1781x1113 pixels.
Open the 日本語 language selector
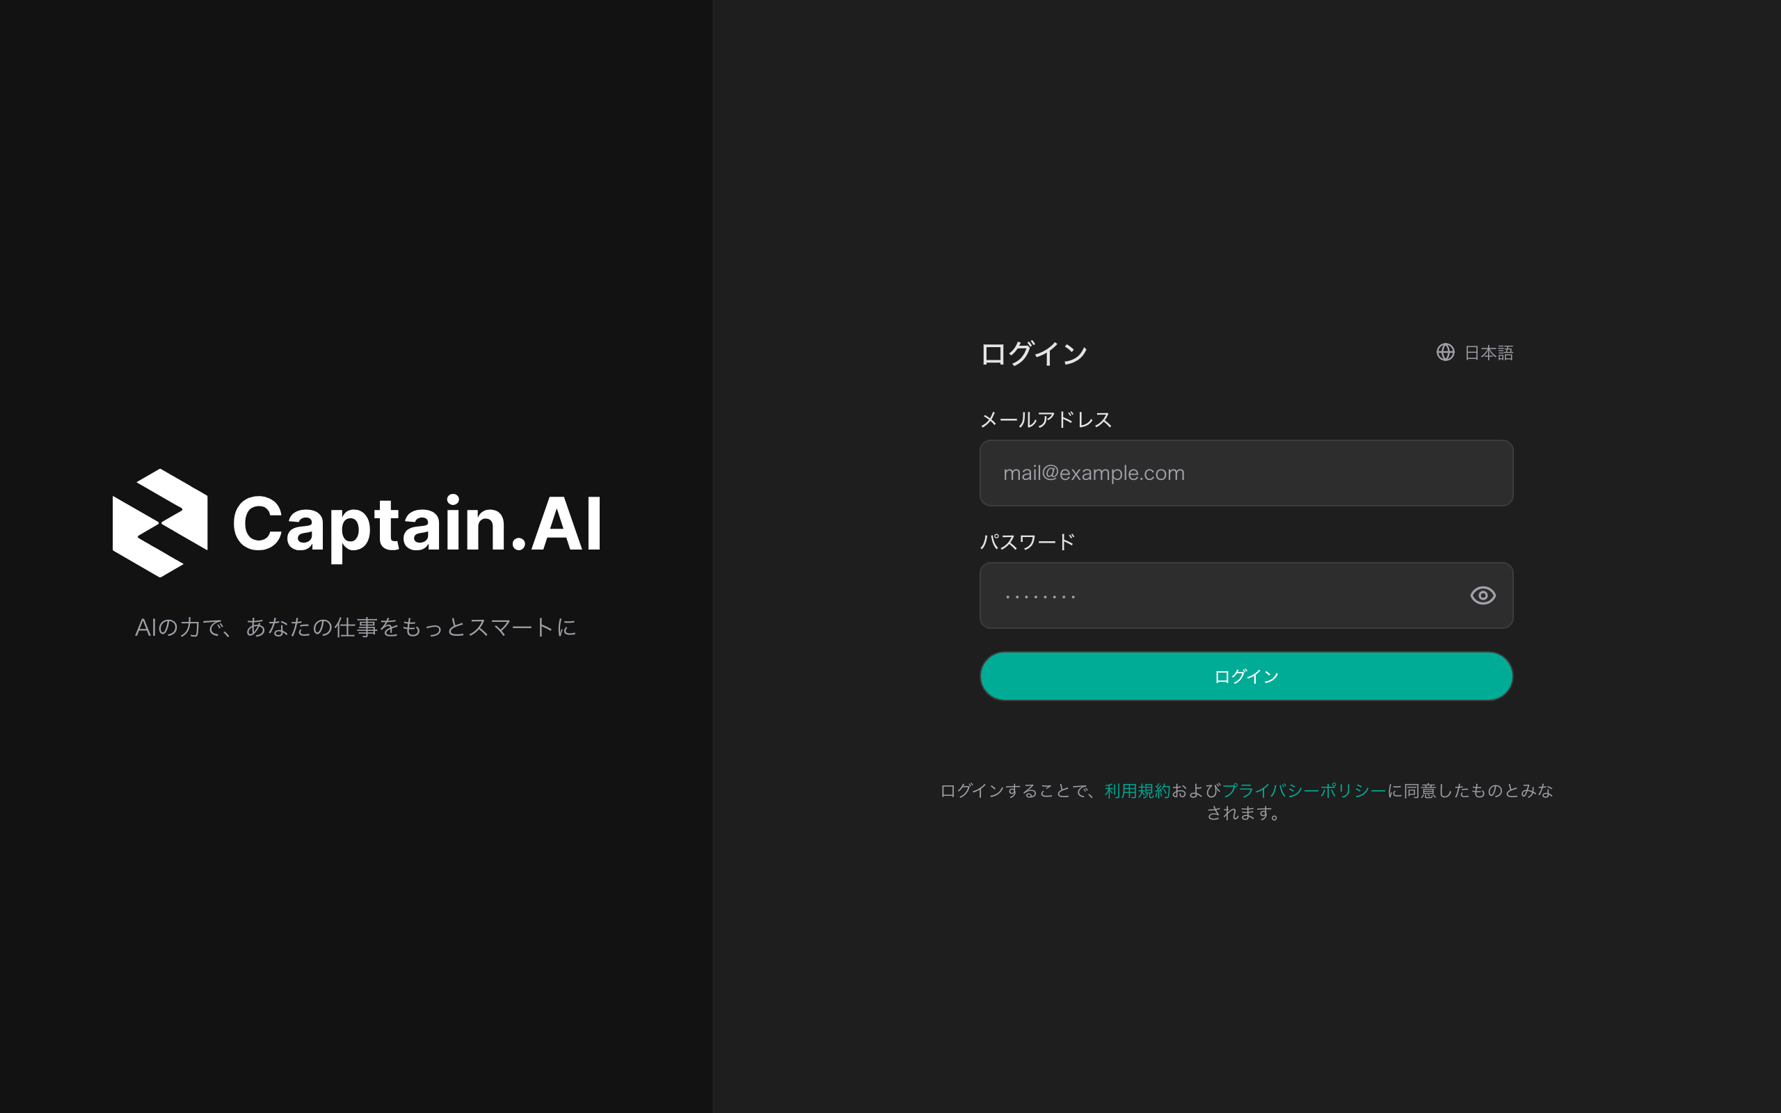[1475, 353]
